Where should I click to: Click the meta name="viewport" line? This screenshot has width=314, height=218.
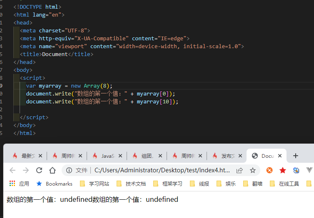[132, 47]
